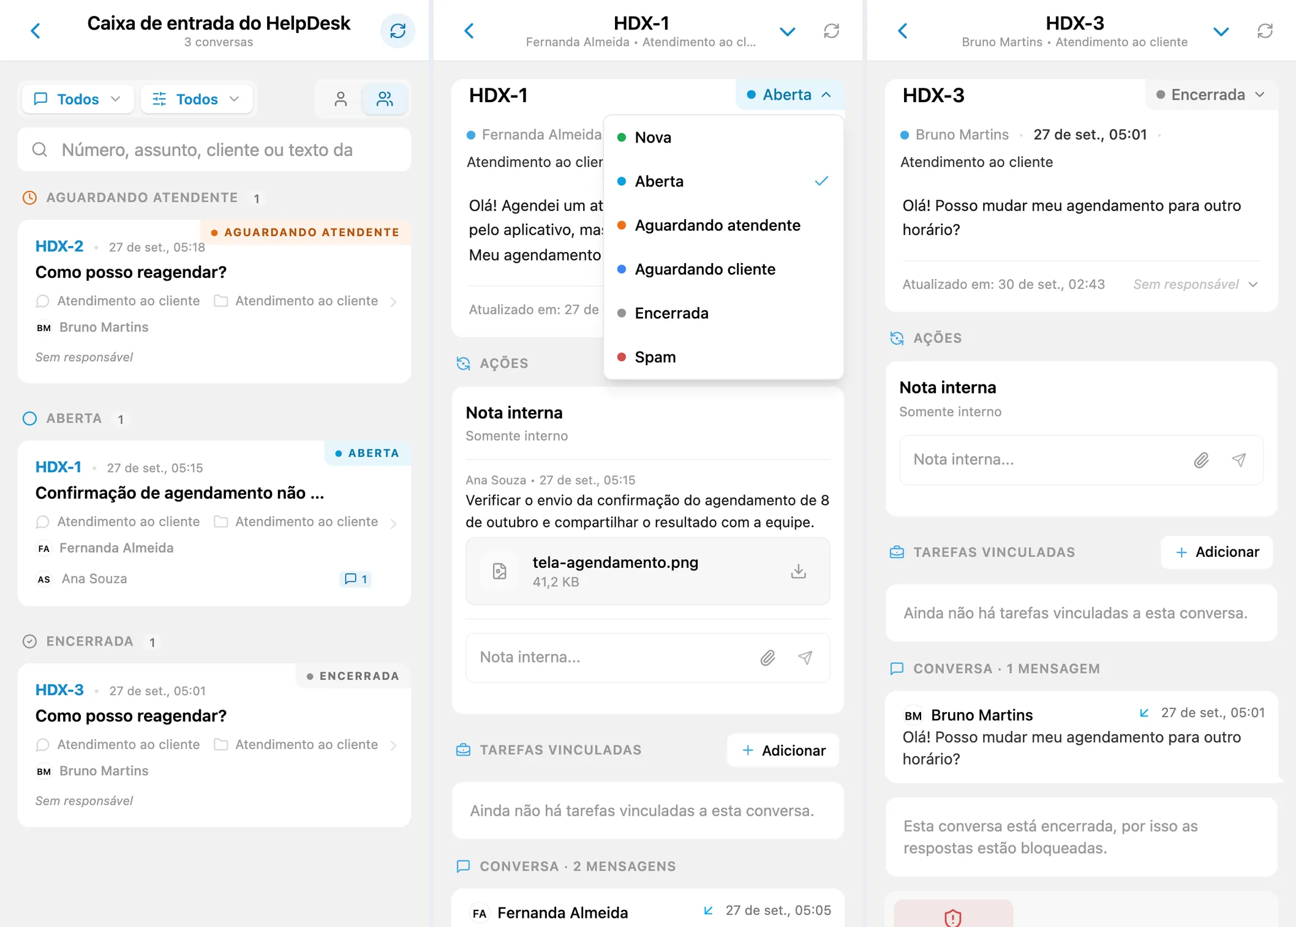Go back from HDX-1 panel
Screen dimensions: 1296x927
470,31
